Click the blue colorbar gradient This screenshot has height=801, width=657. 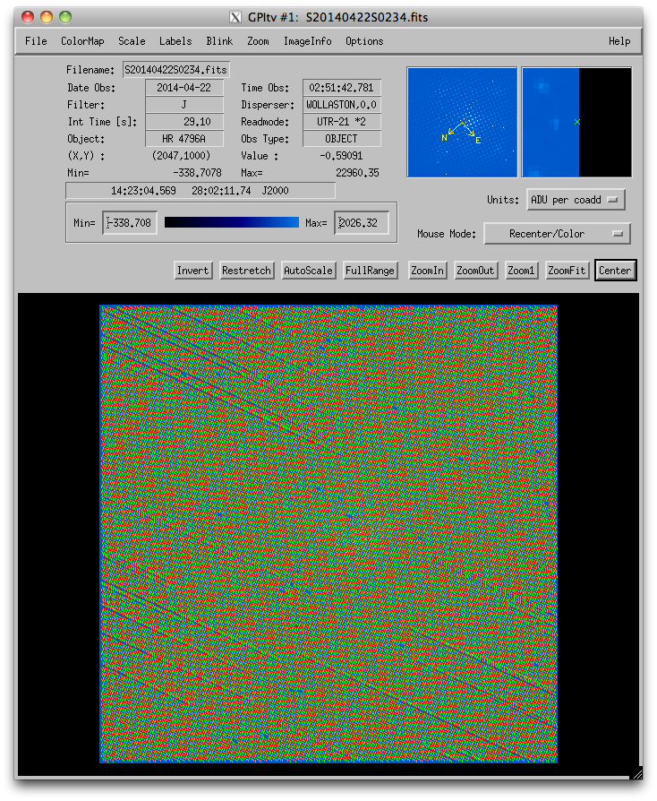(x=232, y=223)
